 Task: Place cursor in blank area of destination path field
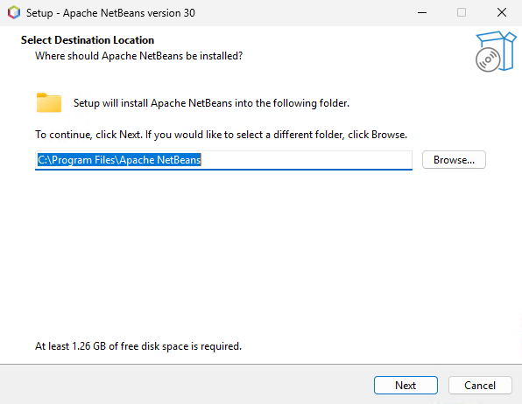coord(307,160)
